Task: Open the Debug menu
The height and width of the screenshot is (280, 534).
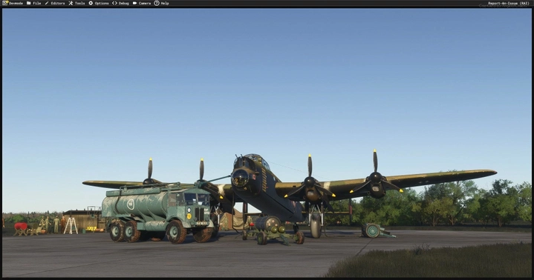Action: 120,3
